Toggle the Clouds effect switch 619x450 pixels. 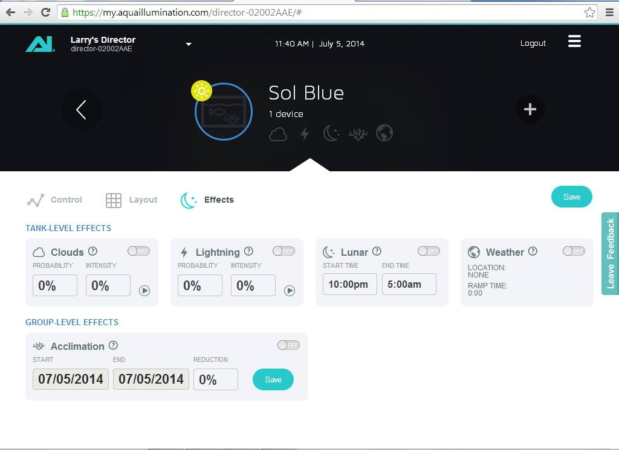point(138,251)
